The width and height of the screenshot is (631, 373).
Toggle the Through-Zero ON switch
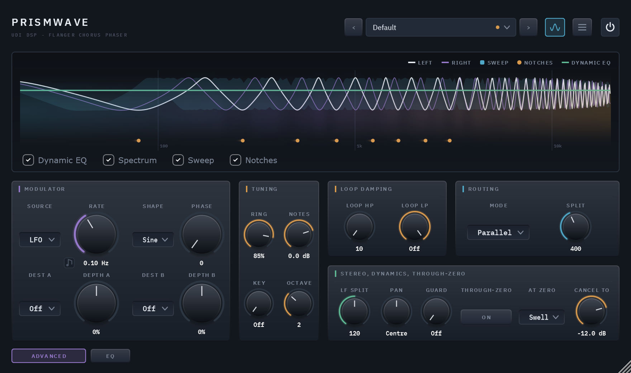(486, 317)
